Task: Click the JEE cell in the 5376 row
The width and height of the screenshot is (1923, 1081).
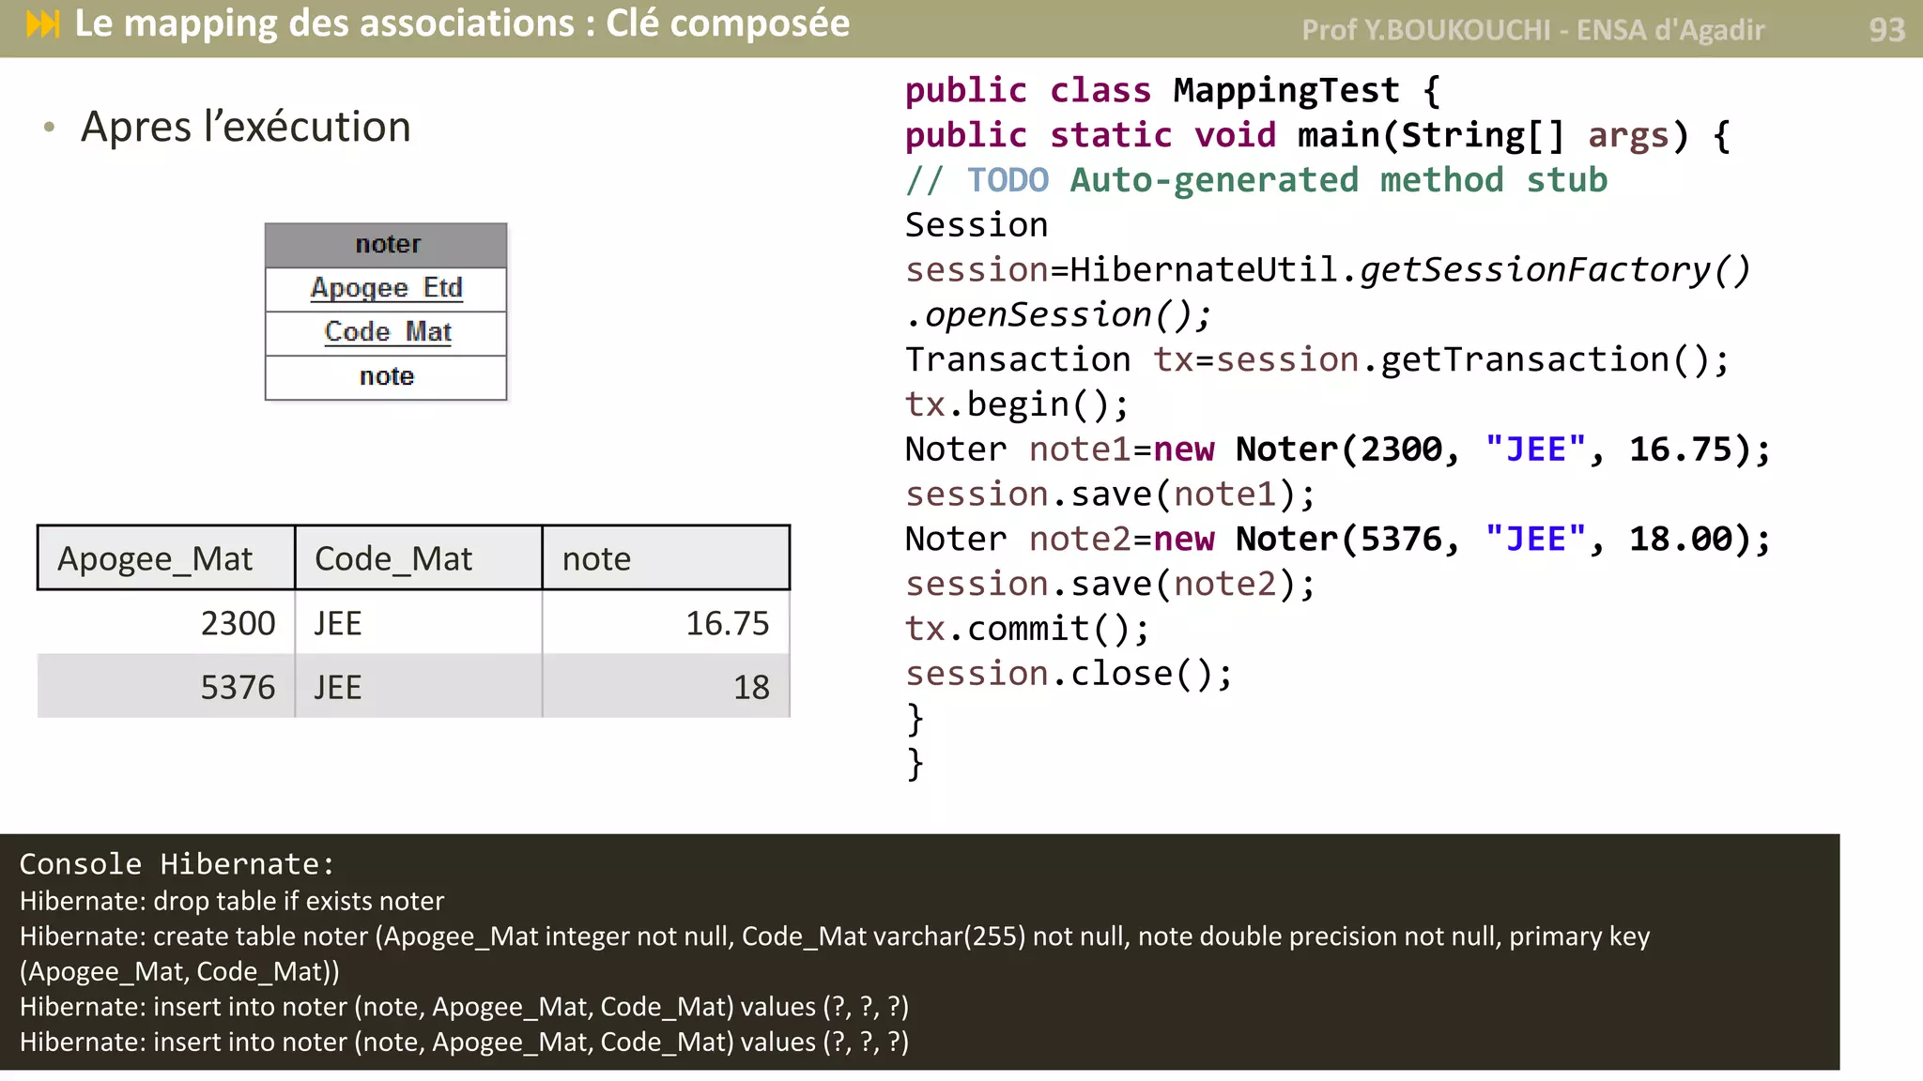Action: [419, 687]
